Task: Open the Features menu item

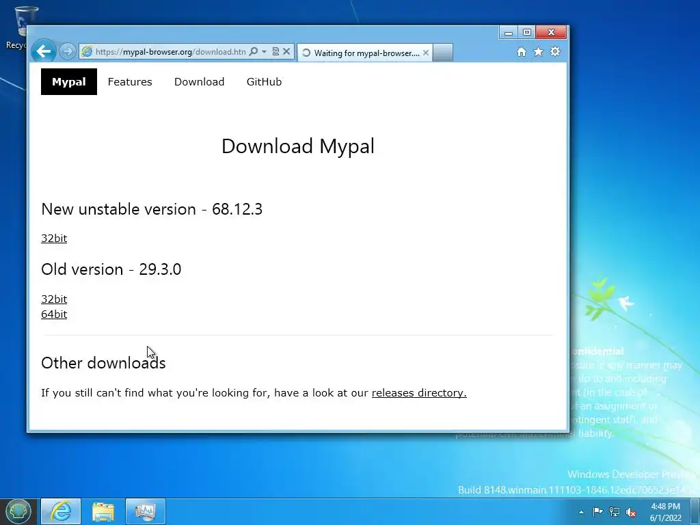Action: (x=130, y=82)
